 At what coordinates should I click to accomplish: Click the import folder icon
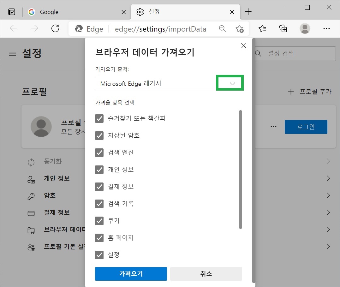[31, 230]
